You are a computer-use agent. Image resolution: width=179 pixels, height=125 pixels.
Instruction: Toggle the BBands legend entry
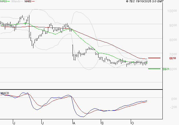pos(15,1)
